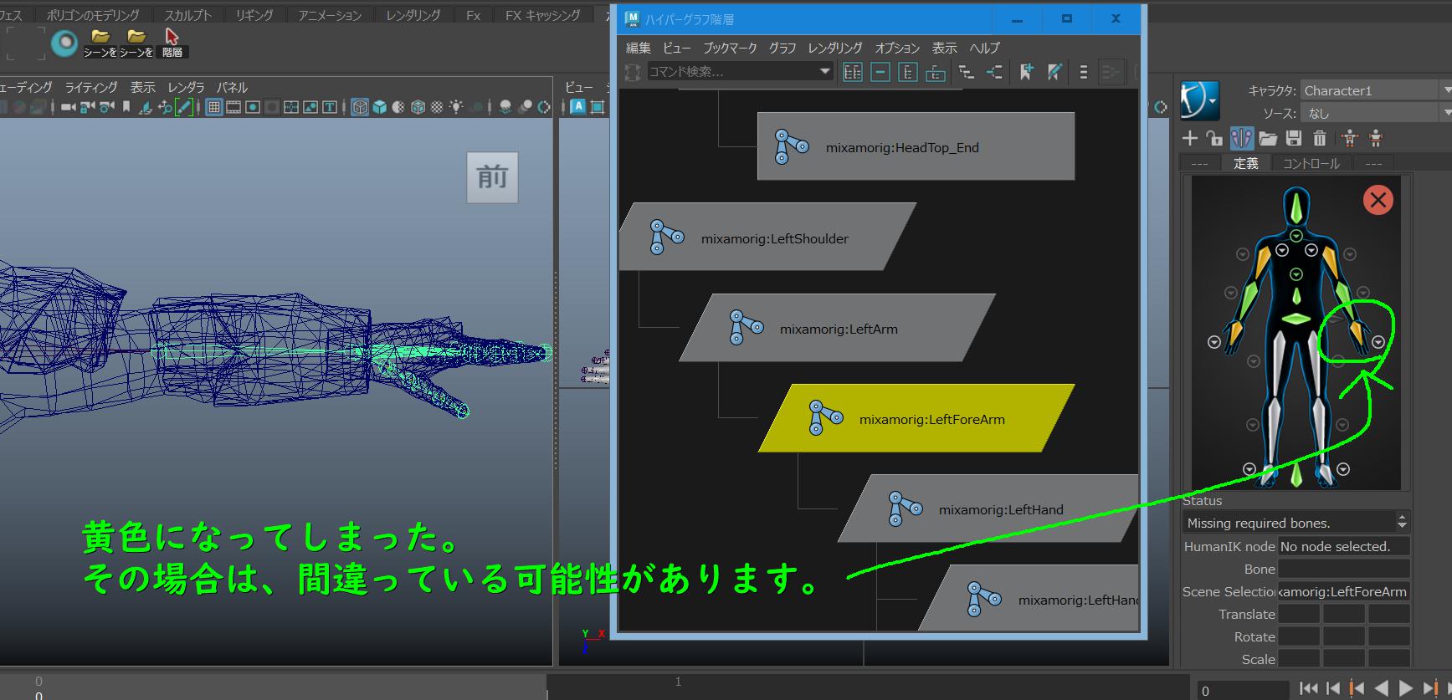Open the ライティング menu of the viewport panel
Viewport: 1452px width, 700px height.
pyautogui.click(x=92, y=88)
